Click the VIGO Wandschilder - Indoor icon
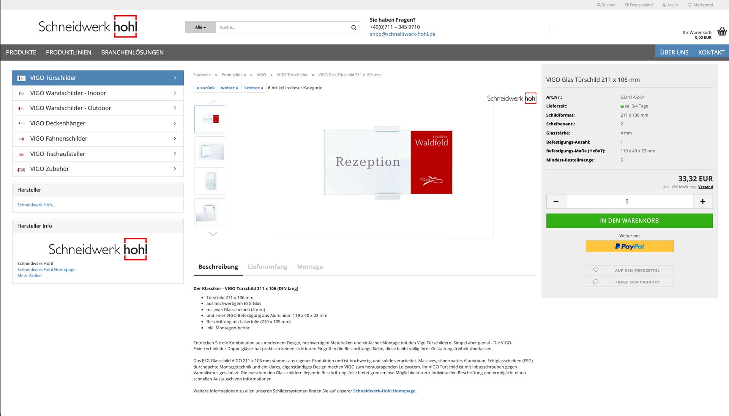Viewport: 729px width, 416px height. click(22, 93)
